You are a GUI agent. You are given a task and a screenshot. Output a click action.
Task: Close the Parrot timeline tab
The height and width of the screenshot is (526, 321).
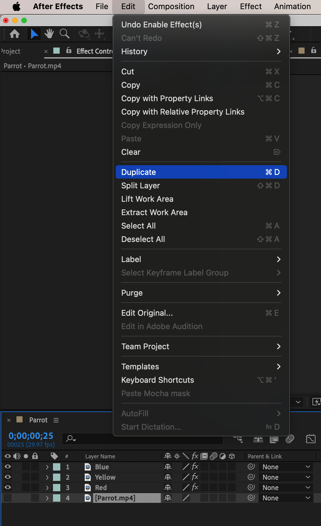9,420
